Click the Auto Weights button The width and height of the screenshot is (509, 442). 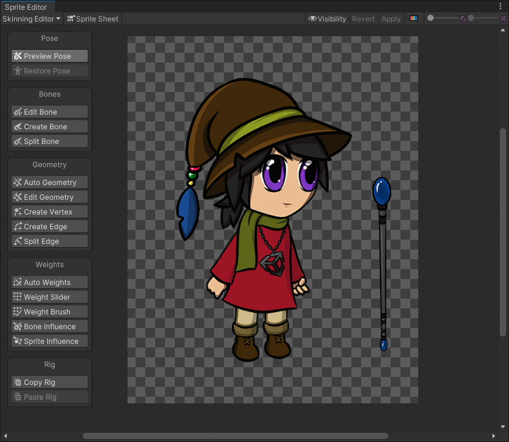point(50,283)
